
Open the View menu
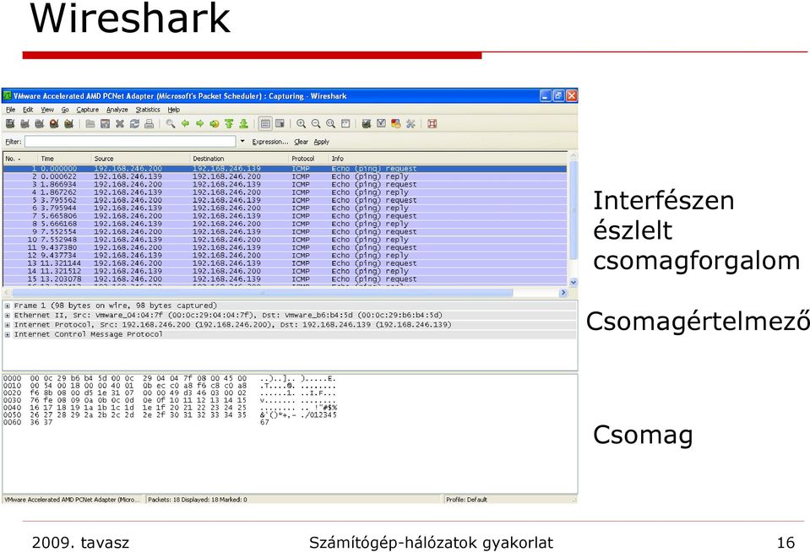click(x=47, y=110)
